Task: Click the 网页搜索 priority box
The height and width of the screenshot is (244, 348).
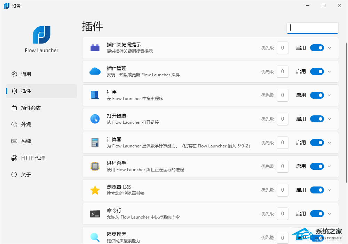Action: pos(283,238)
